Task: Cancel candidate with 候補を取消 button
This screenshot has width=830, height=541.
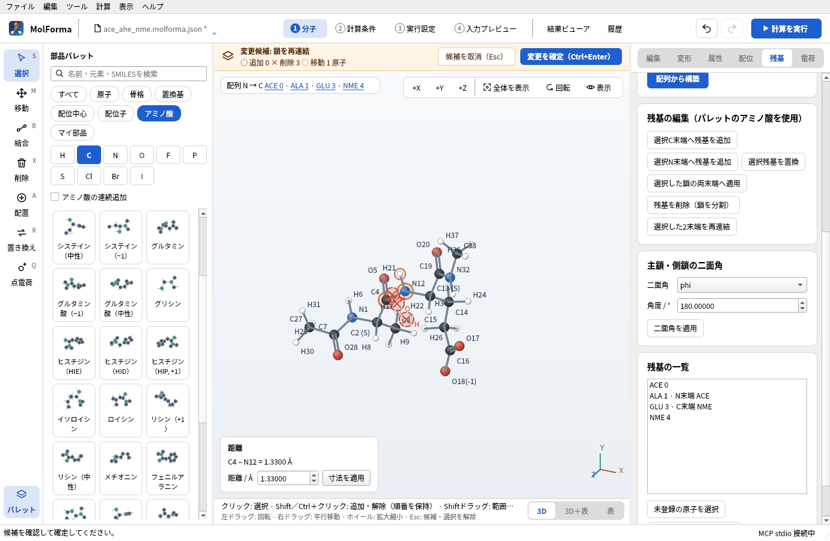Action: pos(476,57)
